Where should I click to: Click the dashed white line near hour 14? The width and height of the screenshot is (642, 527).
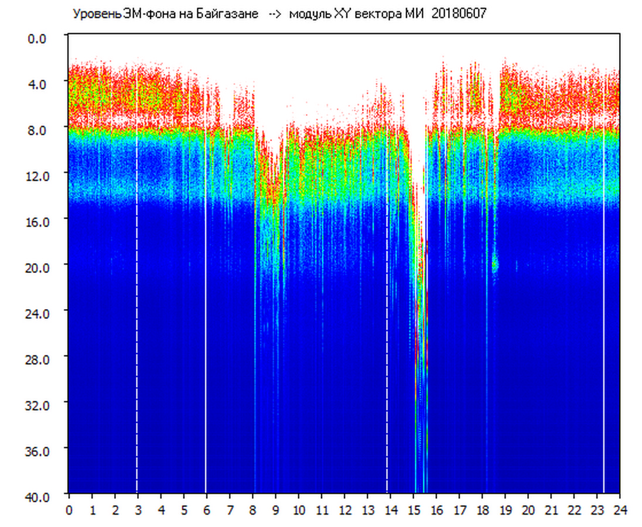coord(387,293)
